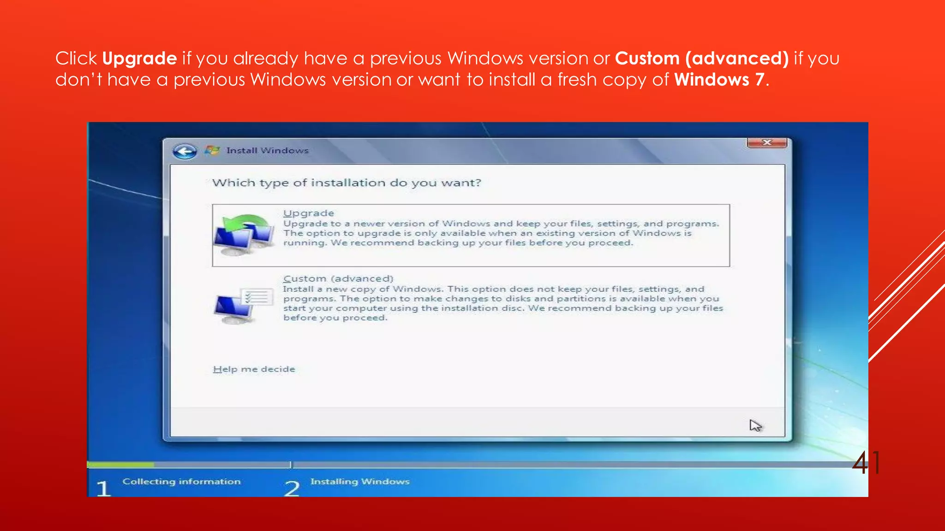Click the green setup progress bar
Viewport: 945px width, 531px height.
click(121, 465)
